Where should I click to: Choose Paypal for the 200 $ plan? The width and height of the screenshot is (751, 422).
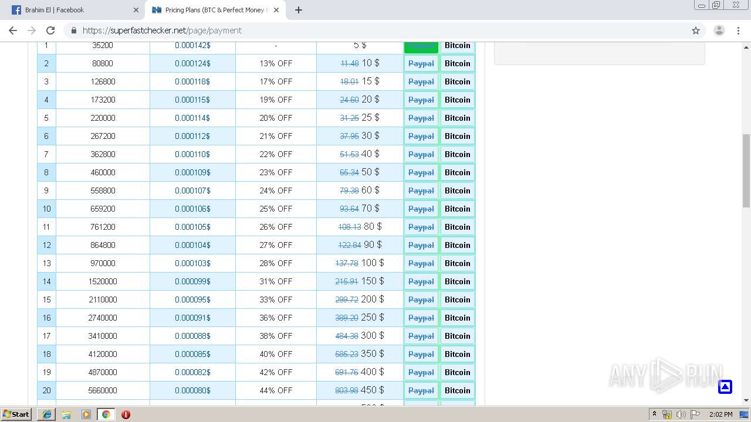coord(421,300)
